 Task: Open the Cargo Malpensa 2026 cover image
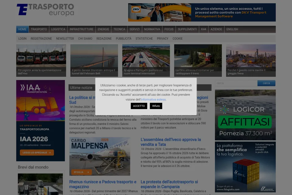click(x=100, y=156)
